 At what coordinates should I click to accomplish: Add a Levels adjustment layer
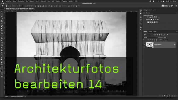coord(150,17)
